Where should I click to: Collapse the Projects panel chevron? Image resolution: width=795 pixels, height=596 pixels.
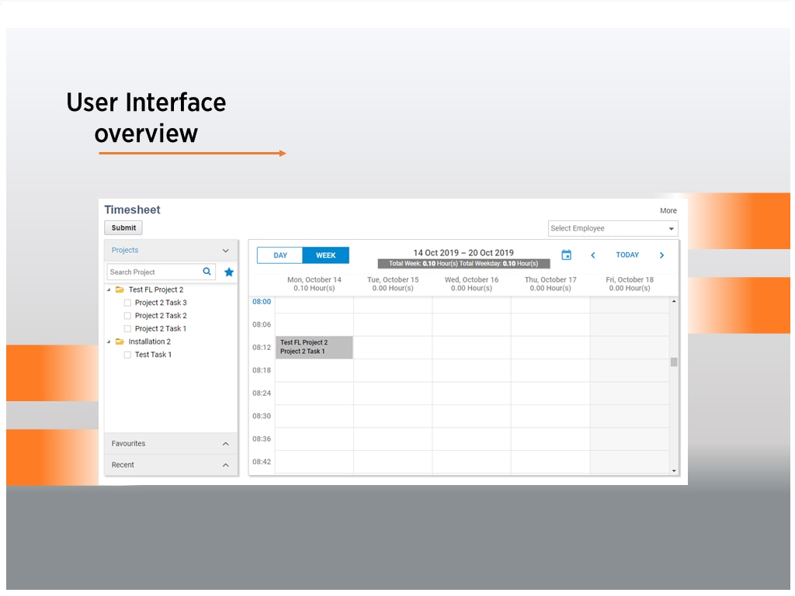click(x=226, y=251)
